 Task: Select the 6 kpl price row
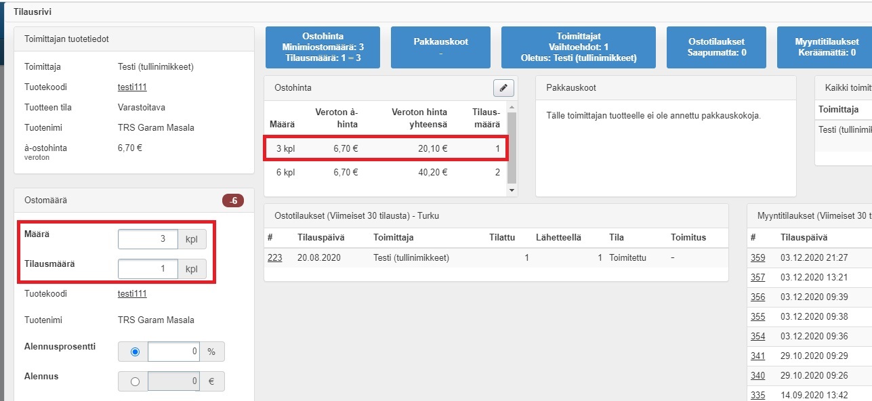(x=385, y=172)
